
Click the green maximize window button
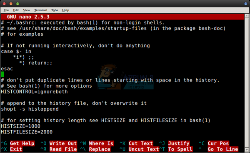tap(17, 4)
